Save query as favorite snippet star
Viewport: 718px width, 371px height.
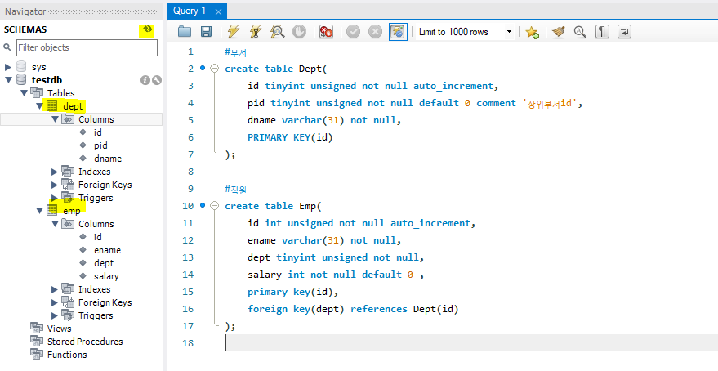532,32
